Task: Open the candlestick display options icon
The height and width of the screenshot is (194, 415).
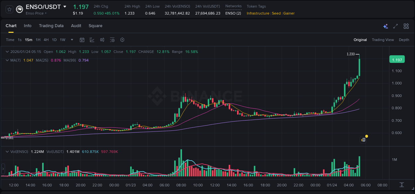Action: [x=102, y=40]
